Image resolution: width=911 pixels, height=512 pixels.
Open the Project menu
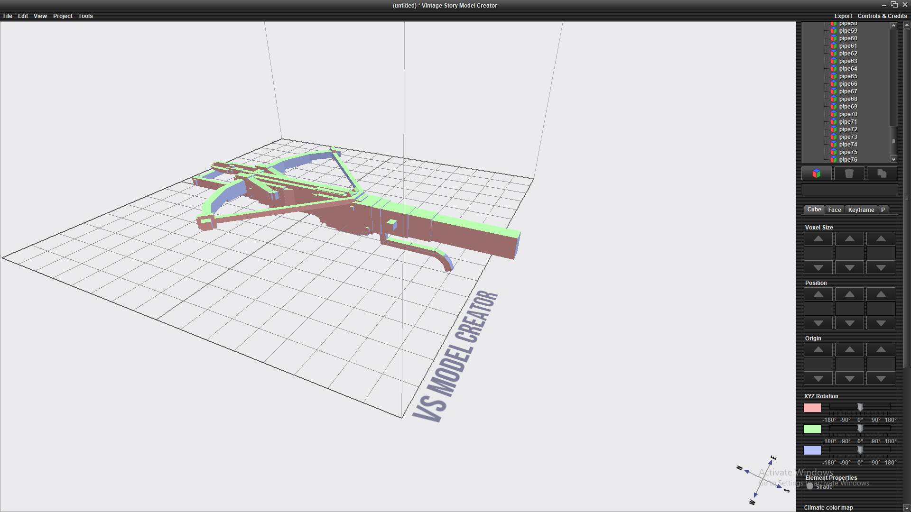tap(63, 16)
